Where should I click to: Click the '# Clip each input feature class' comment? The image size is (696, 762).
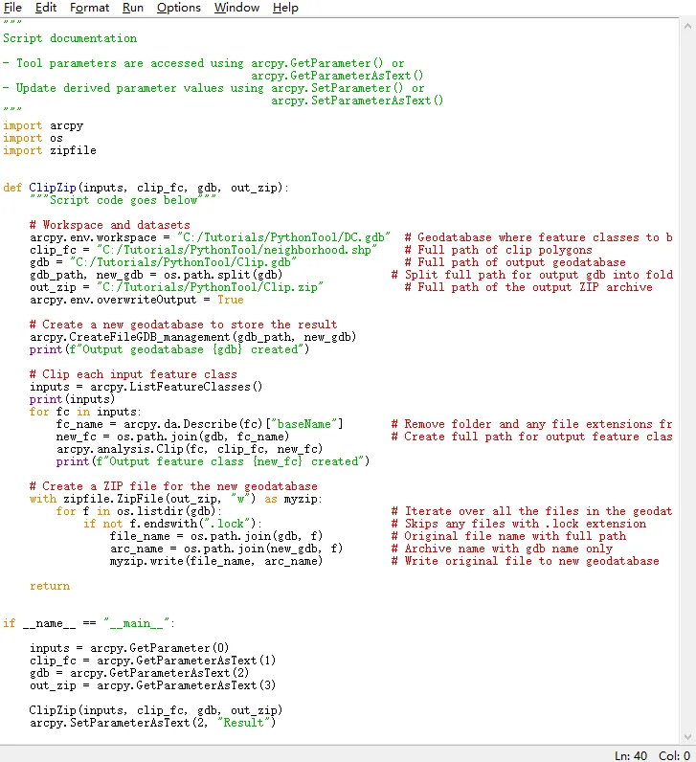tap(133, 374)
